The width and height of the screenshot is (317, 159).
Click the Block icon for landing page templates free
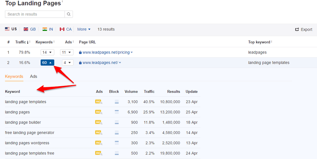tap(117, 153)
